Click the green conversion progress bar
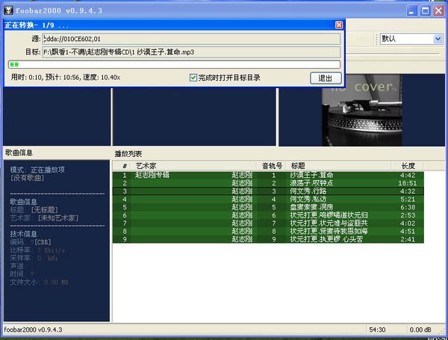448x340 pixels. pyautogui.click(x=174, y=64)
